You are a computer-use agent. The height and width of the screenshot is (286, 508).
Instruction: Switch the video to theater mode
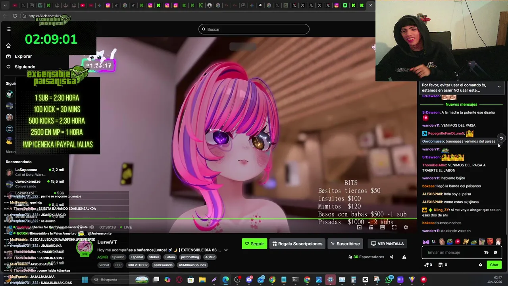[x=383, y=227]
